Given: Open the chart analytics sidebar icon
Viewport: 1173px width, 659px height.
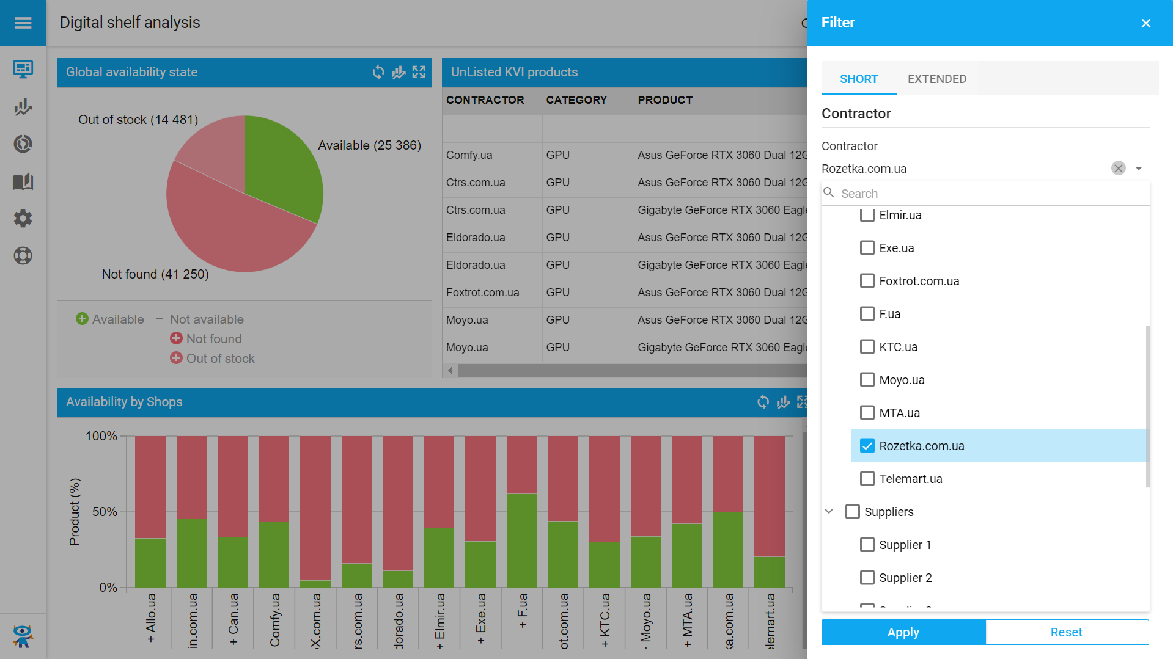Looking at the screenshot, I should click(23, 107).
